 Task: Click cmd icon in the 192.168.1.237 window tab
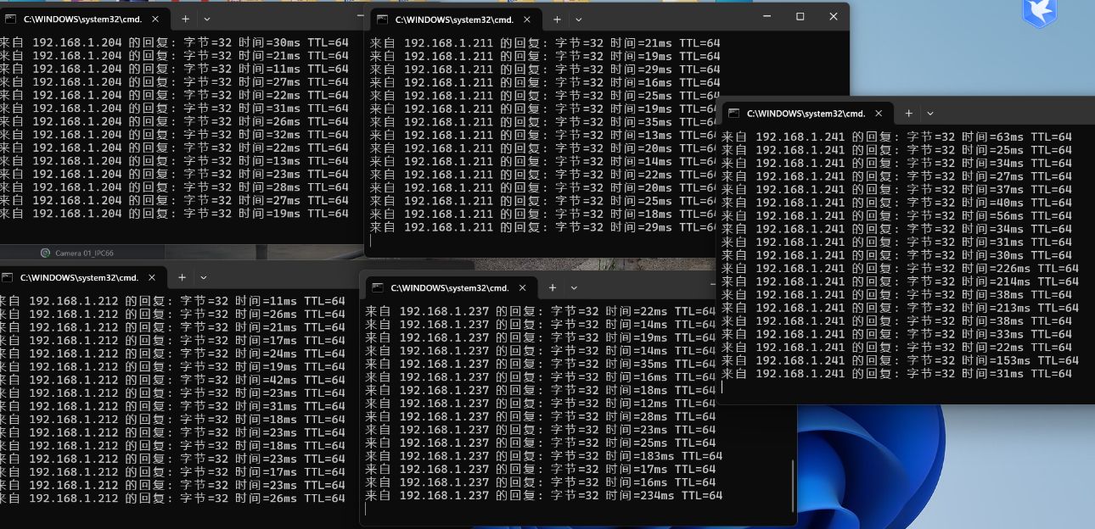[x=378, y=287]
